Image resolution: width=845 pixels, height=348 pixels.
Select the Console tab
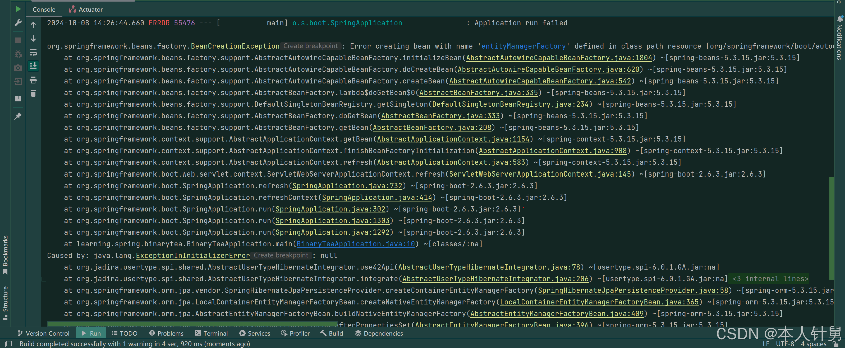pyautogui.click(x=44, y=9)
